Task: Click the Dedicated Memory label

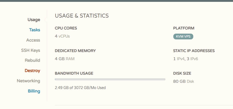Action: 75,51
